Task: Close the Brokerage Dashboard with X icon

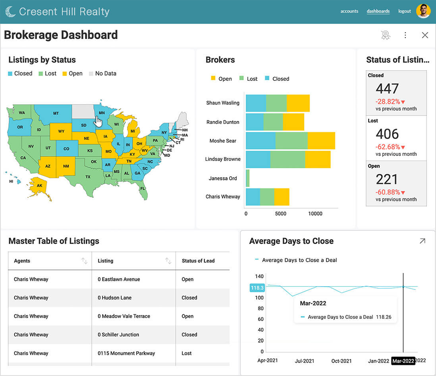Action: [x=425, y=35]
